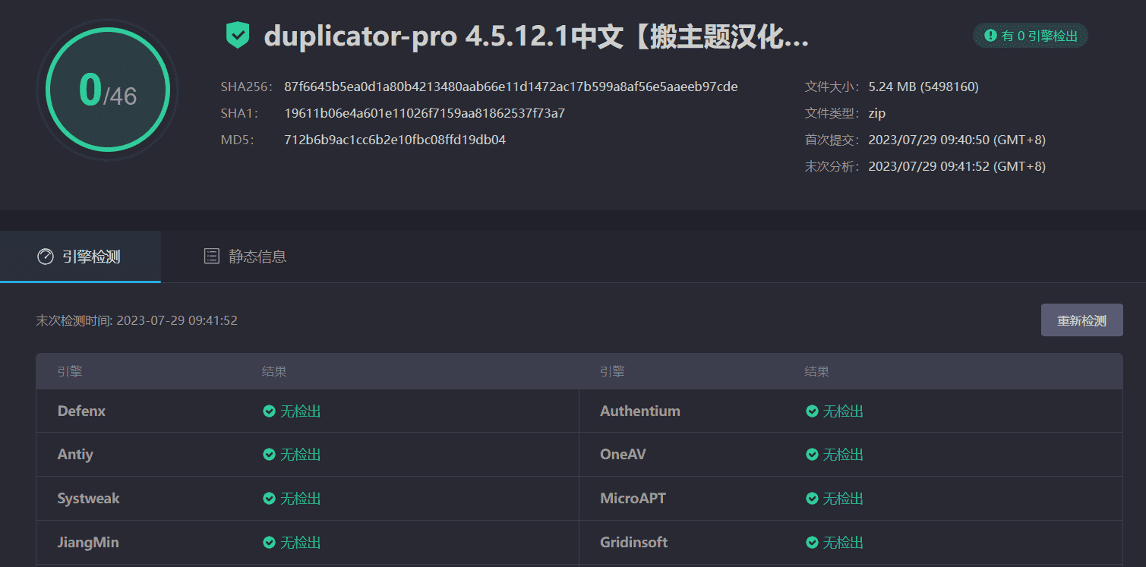Click the 0/46 detection score circle
The height and width of the screenshot is (567, 1146).
(x=107, y=90)
